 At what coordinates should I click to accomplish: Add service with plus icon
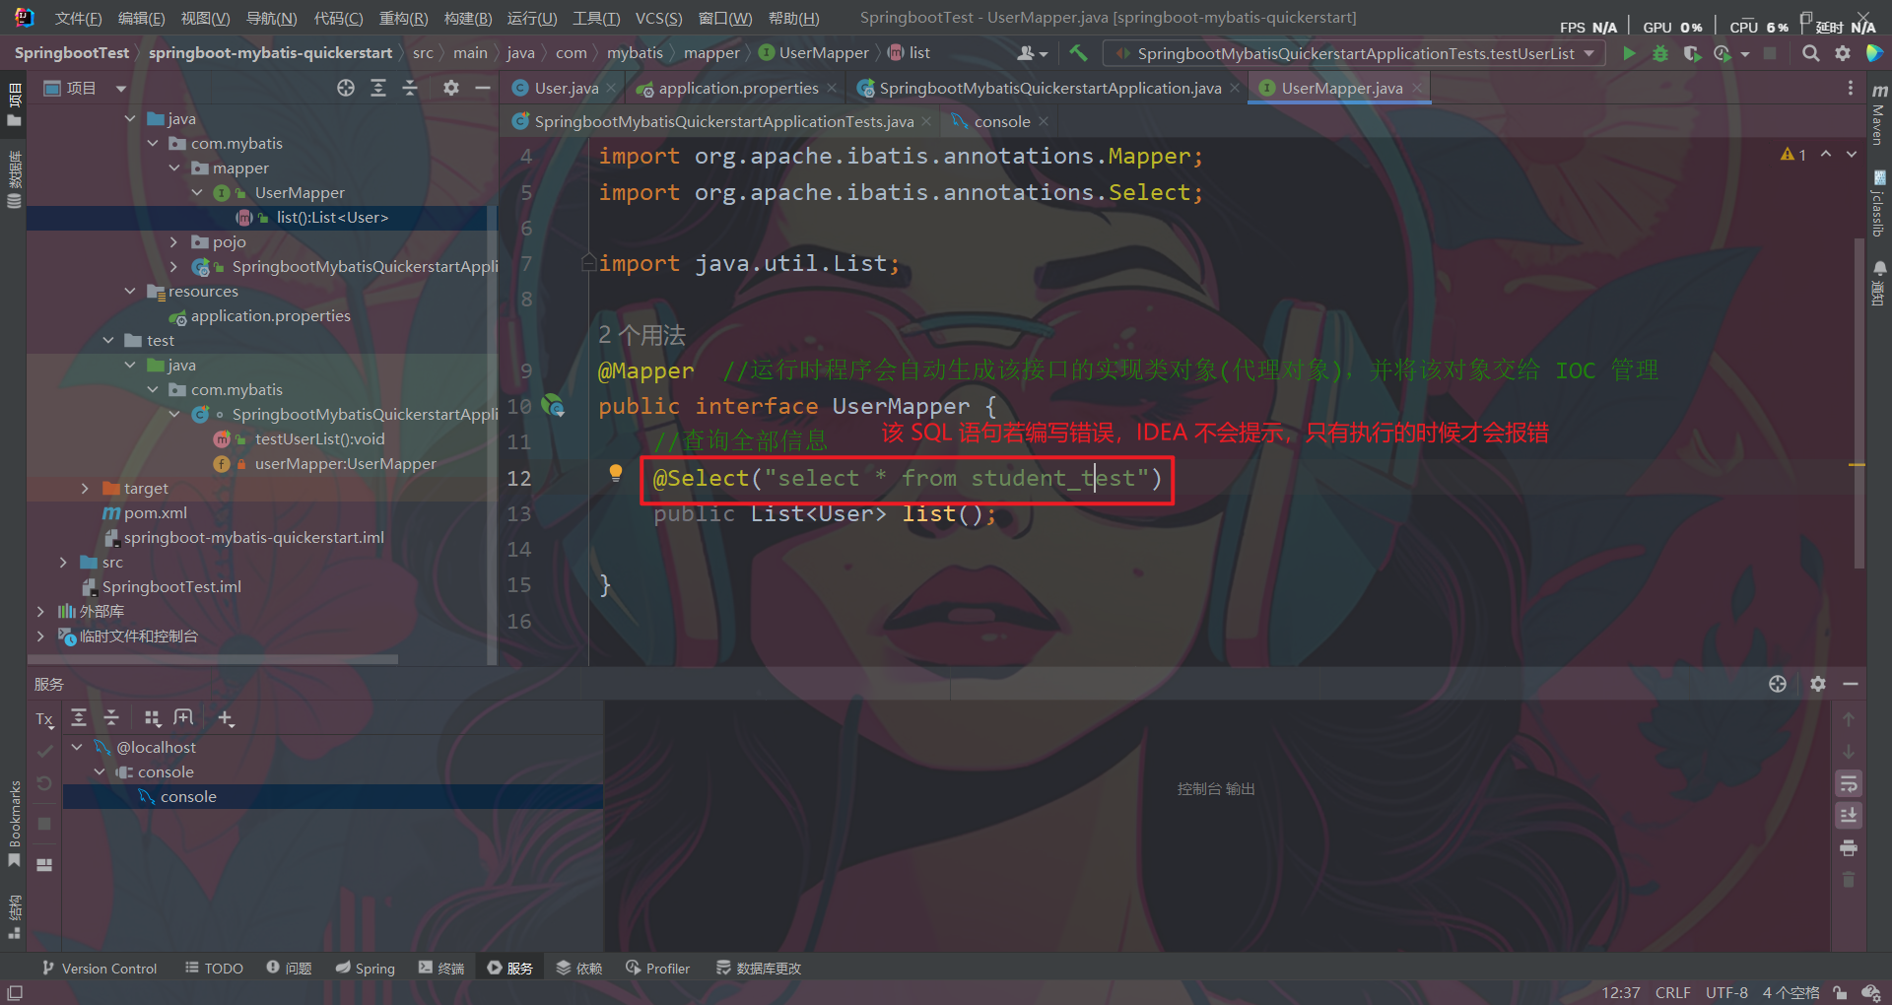226,718
